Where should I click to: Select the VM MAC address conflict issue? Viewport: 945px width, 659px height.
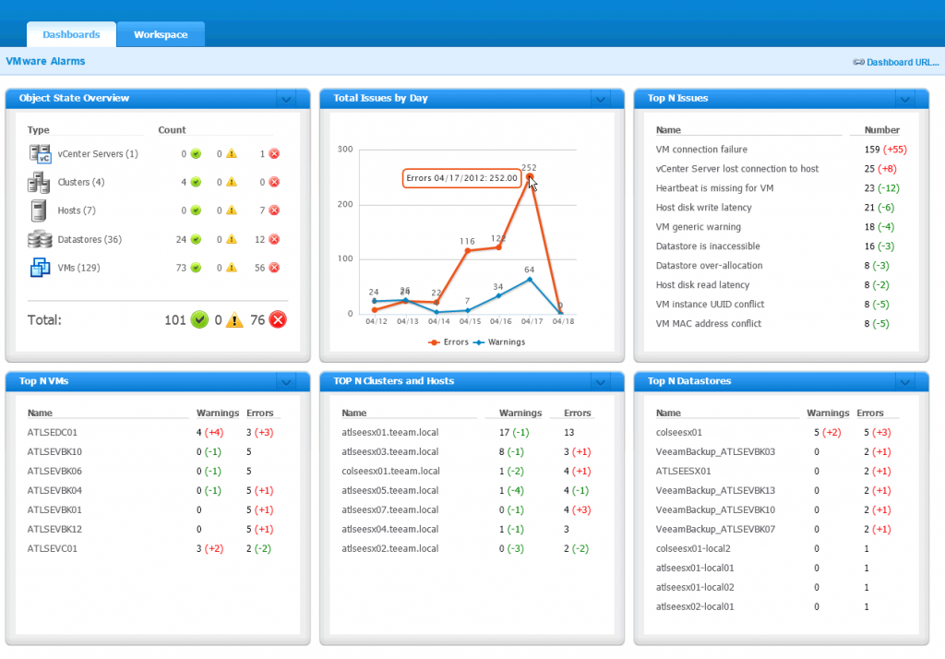coord(708,323)
